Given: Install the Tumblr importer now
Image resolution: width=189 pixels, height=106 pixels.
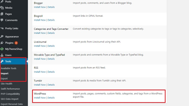Looking at the screenshot, I should pos(40,85).
